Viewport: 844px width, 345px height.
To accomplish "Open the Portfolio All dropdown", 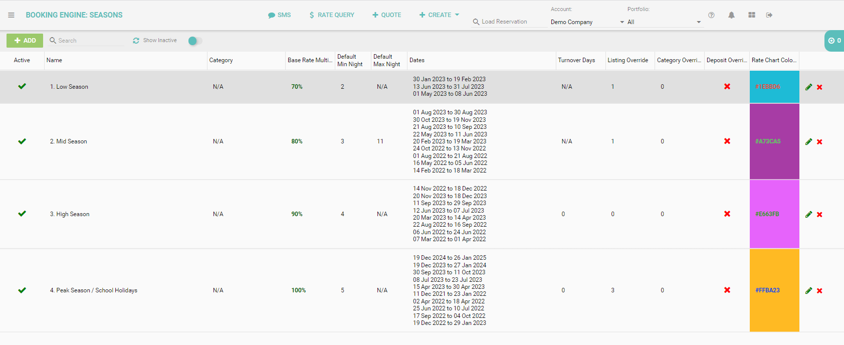I will [664, 22].
